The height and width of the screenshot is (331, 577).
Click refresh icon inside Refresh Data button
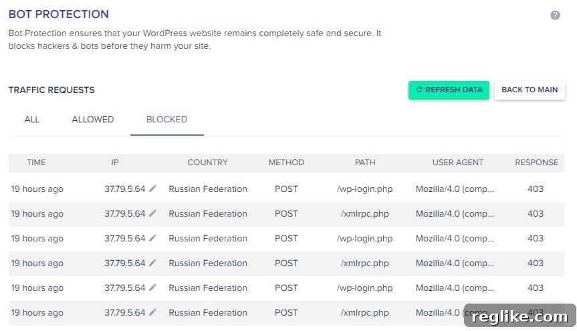click(419, 90)
